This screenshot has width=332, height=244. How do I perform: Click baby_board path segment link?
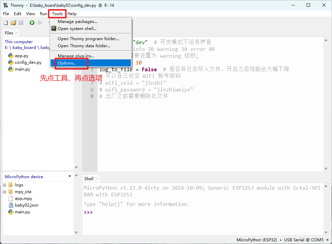pos(24,48)
